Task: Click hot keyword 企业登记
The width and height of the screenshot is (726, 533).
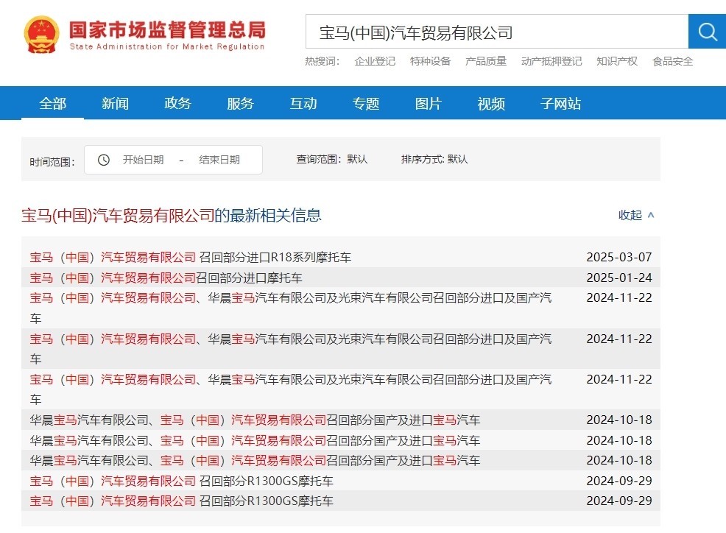Action: coord(375,61)
